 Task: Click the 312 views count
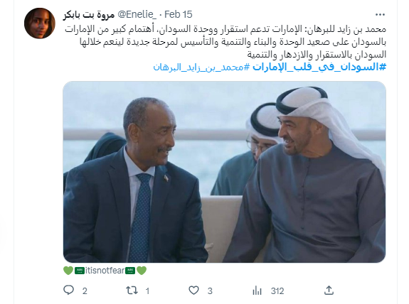click(x=277, y=291)
